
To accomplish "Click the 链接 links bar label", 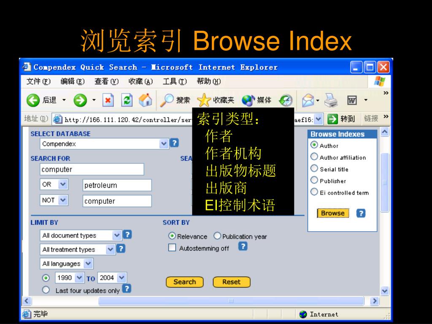I will [371, 119].
